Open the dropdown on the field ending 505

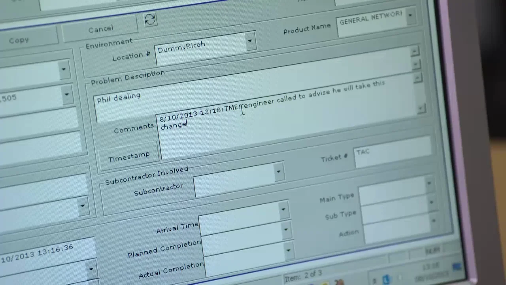[x=66, y=94]
